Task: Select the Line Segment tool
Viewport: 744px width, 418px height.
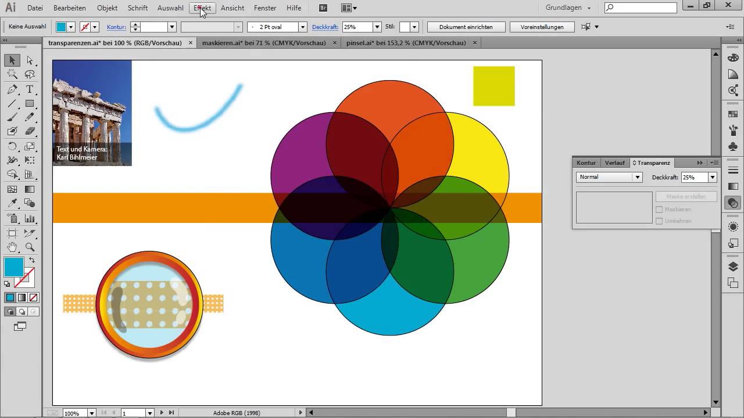Action: 12,104
